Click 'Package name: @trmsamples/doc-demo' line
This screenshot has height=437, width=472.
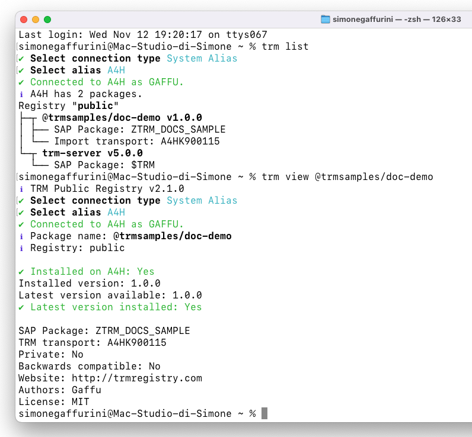tap(131, 236)
